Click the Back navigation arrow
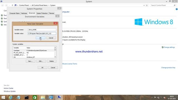178x100 pixels. pos(3,5)
